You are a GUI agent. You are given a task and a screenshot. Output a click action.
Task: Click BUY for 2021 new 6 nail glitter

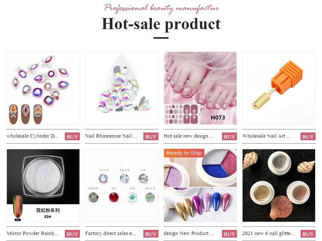(308, 234)
